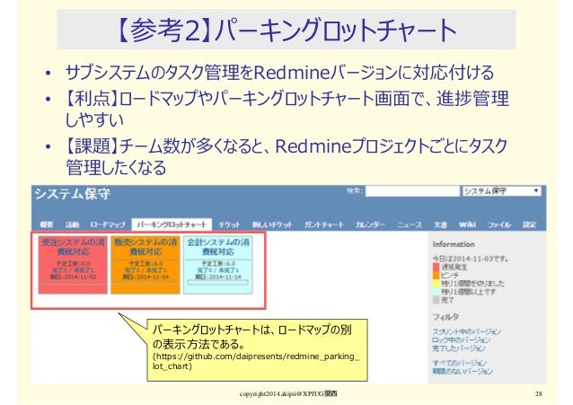
Task: Switch to the ロードマップ tab
Action: tap(108, 225)
